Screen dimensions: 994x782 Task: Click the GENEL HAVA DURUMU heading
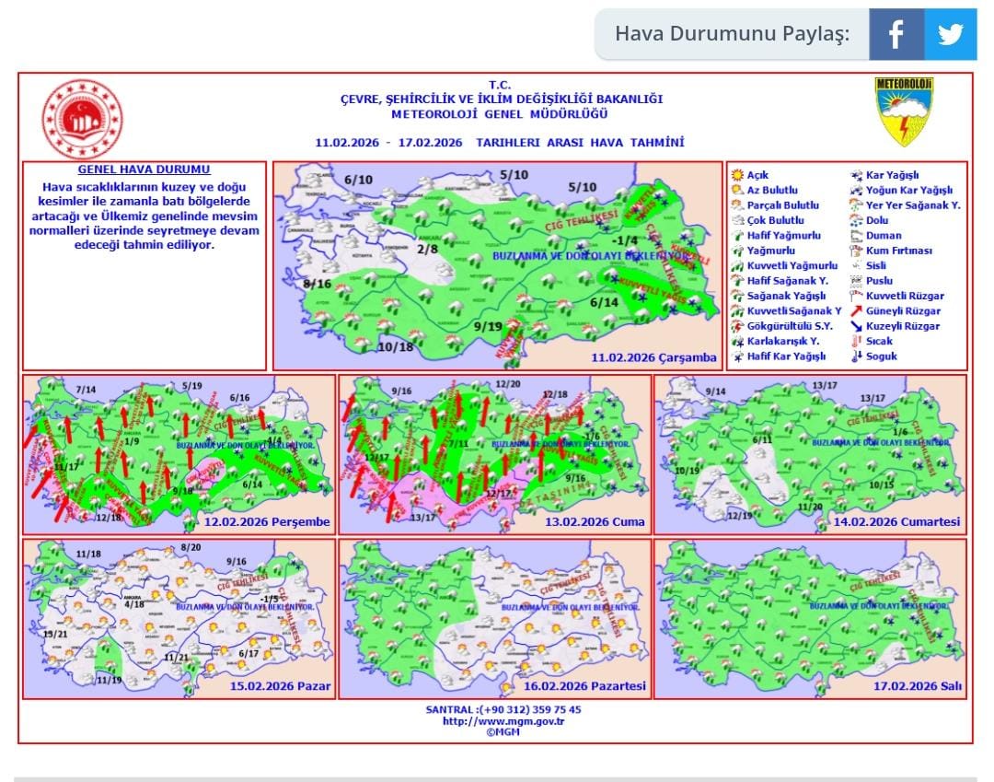pyautogui.click(x=144, y=169)
